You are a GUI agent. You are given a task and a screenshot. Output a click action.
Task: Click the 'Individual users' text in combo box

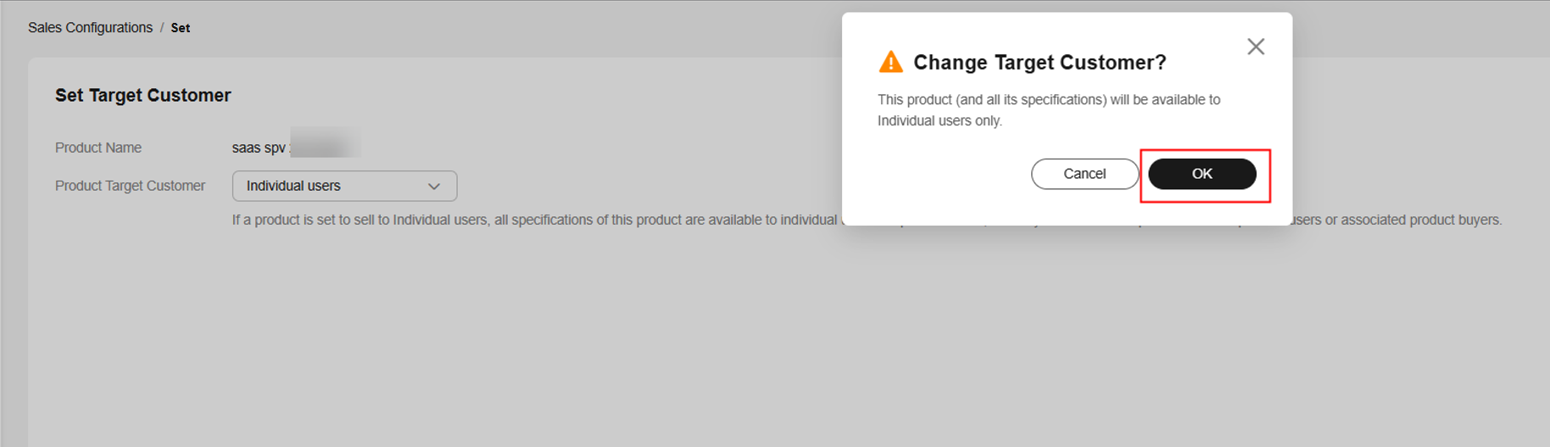pyautogui.click(x=293, y=186)
